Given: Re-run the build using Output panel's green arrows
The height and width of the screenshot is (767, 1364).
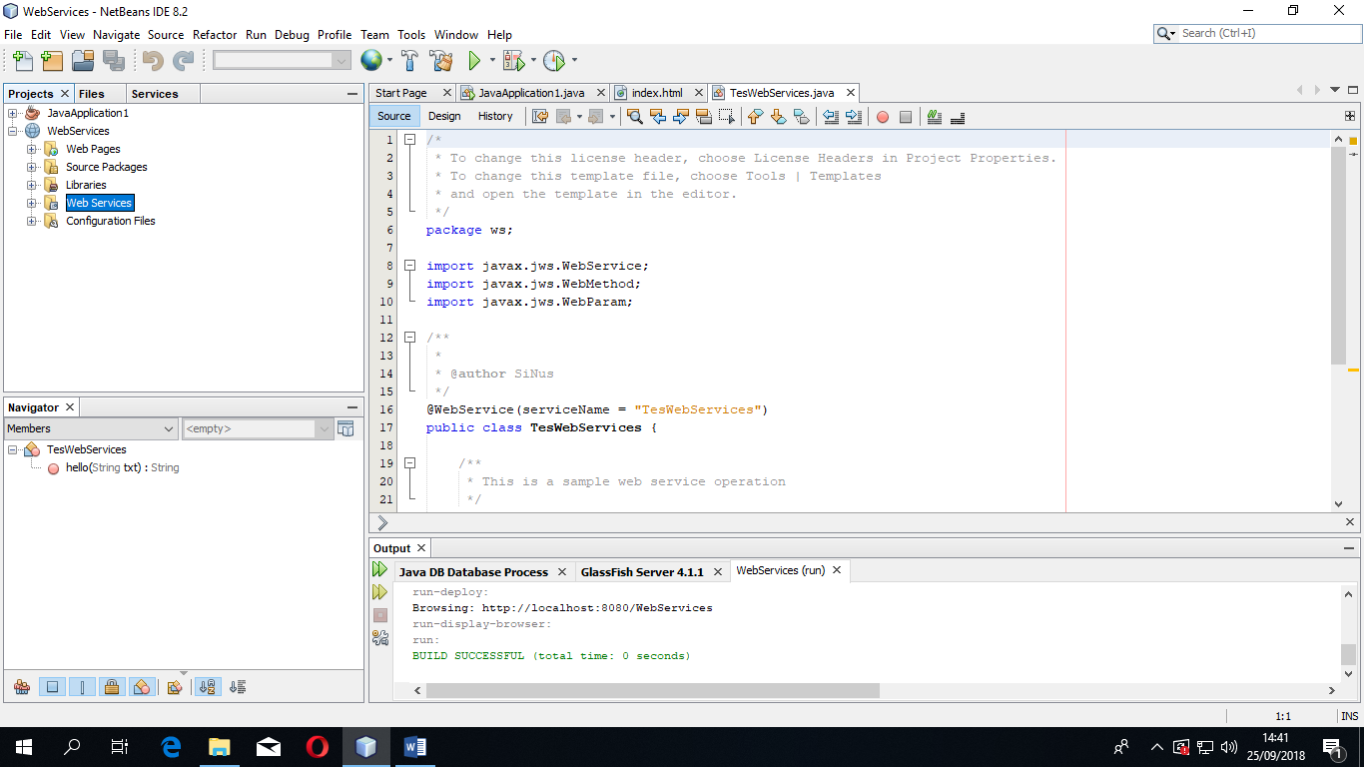Looking at the screenshot, I should 379,569.
